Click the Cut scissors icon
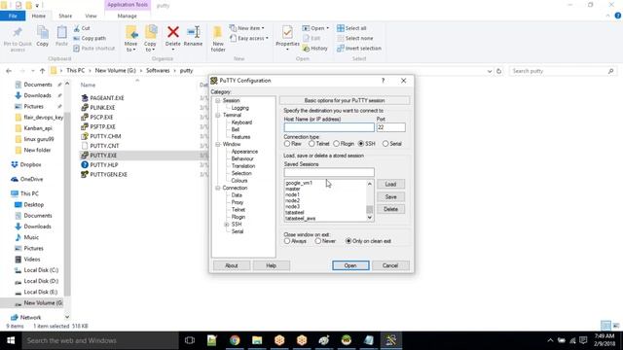 [x=77, y=28]
